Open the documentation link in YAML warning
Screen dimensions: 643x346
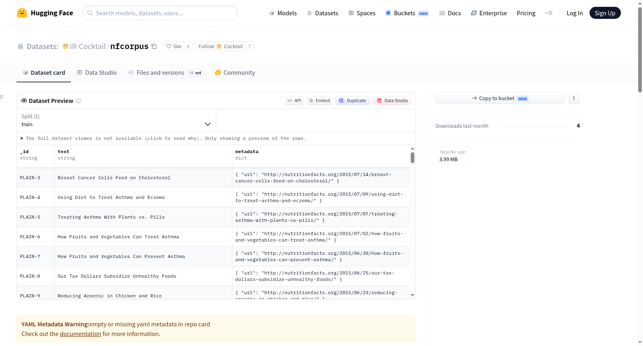point(80,334)
